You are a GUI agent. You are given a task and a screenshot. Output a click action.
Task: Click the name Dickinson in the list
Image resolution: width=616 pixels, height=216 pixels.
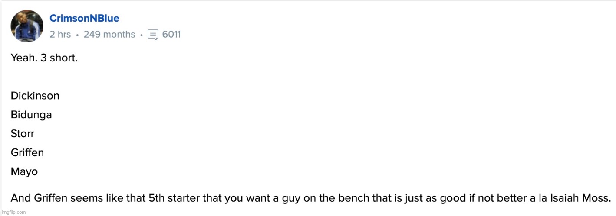pos(35,96)
